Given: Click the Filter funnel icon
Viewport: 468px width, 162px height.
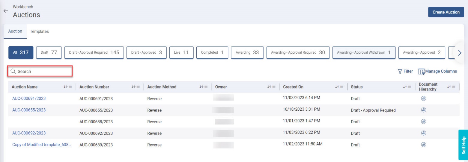Looking at the screenshot, I should click(400, 71).
